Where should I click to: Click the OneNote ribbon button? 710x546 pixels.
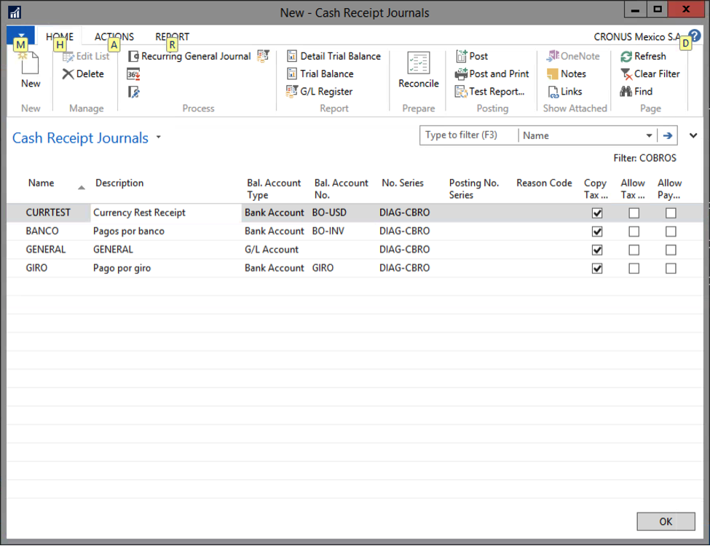coord(573,56)
